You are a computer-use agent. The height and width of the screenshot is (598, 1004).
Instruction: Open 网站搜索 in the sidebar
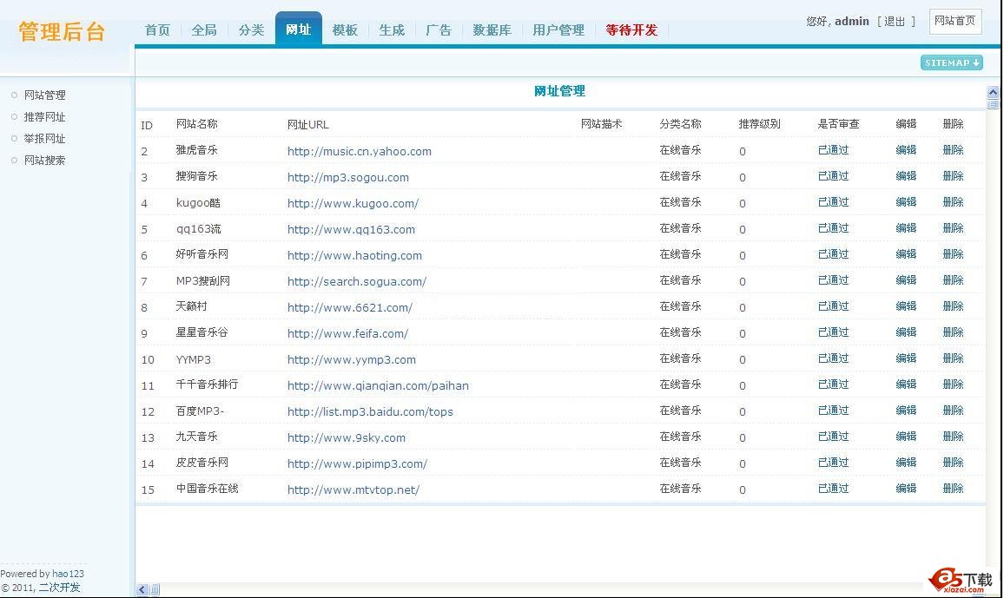[x=44, y=161]
